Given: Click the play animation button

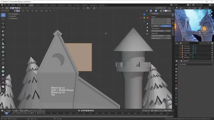Looking at the screenshot, I should 88,111.
